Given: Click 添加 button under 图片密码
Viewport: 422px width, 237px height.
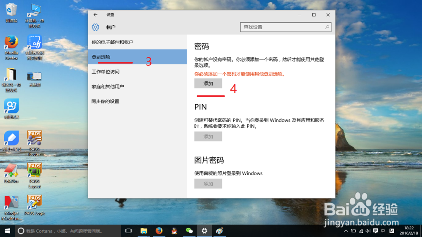Looking at the screenshot, I should point(208,184).
